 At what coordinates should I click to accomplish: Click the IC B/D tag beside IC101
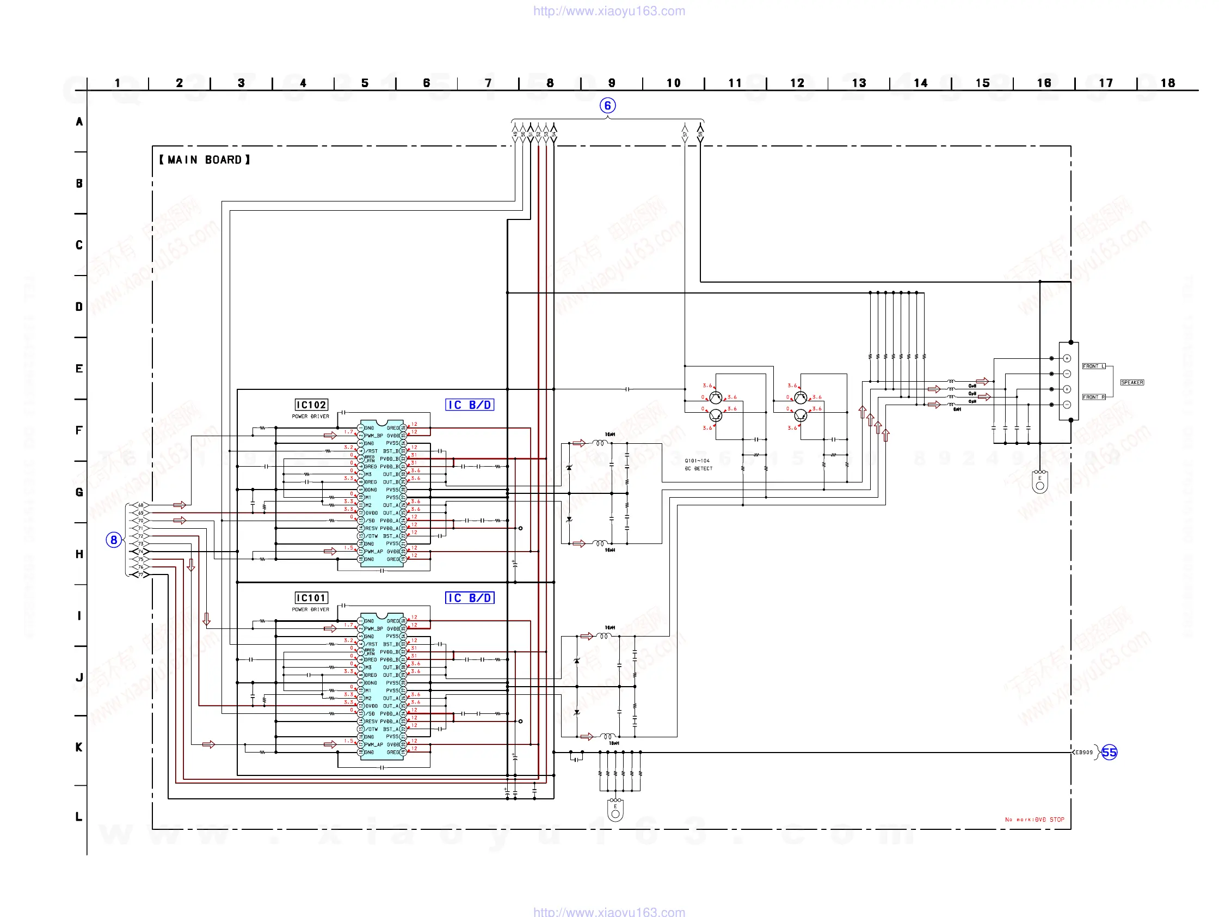tap(470, 598)
